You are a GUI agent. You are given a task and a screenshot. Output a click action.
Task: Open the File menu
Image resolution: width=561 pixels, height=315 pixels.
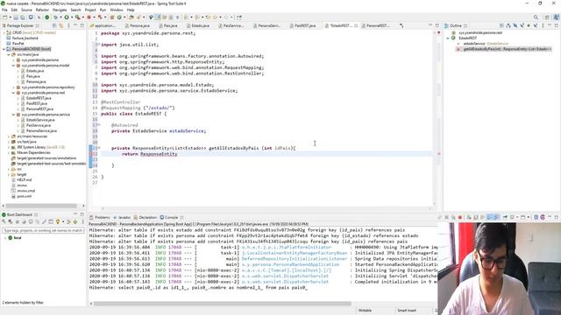tap(4, 10)
